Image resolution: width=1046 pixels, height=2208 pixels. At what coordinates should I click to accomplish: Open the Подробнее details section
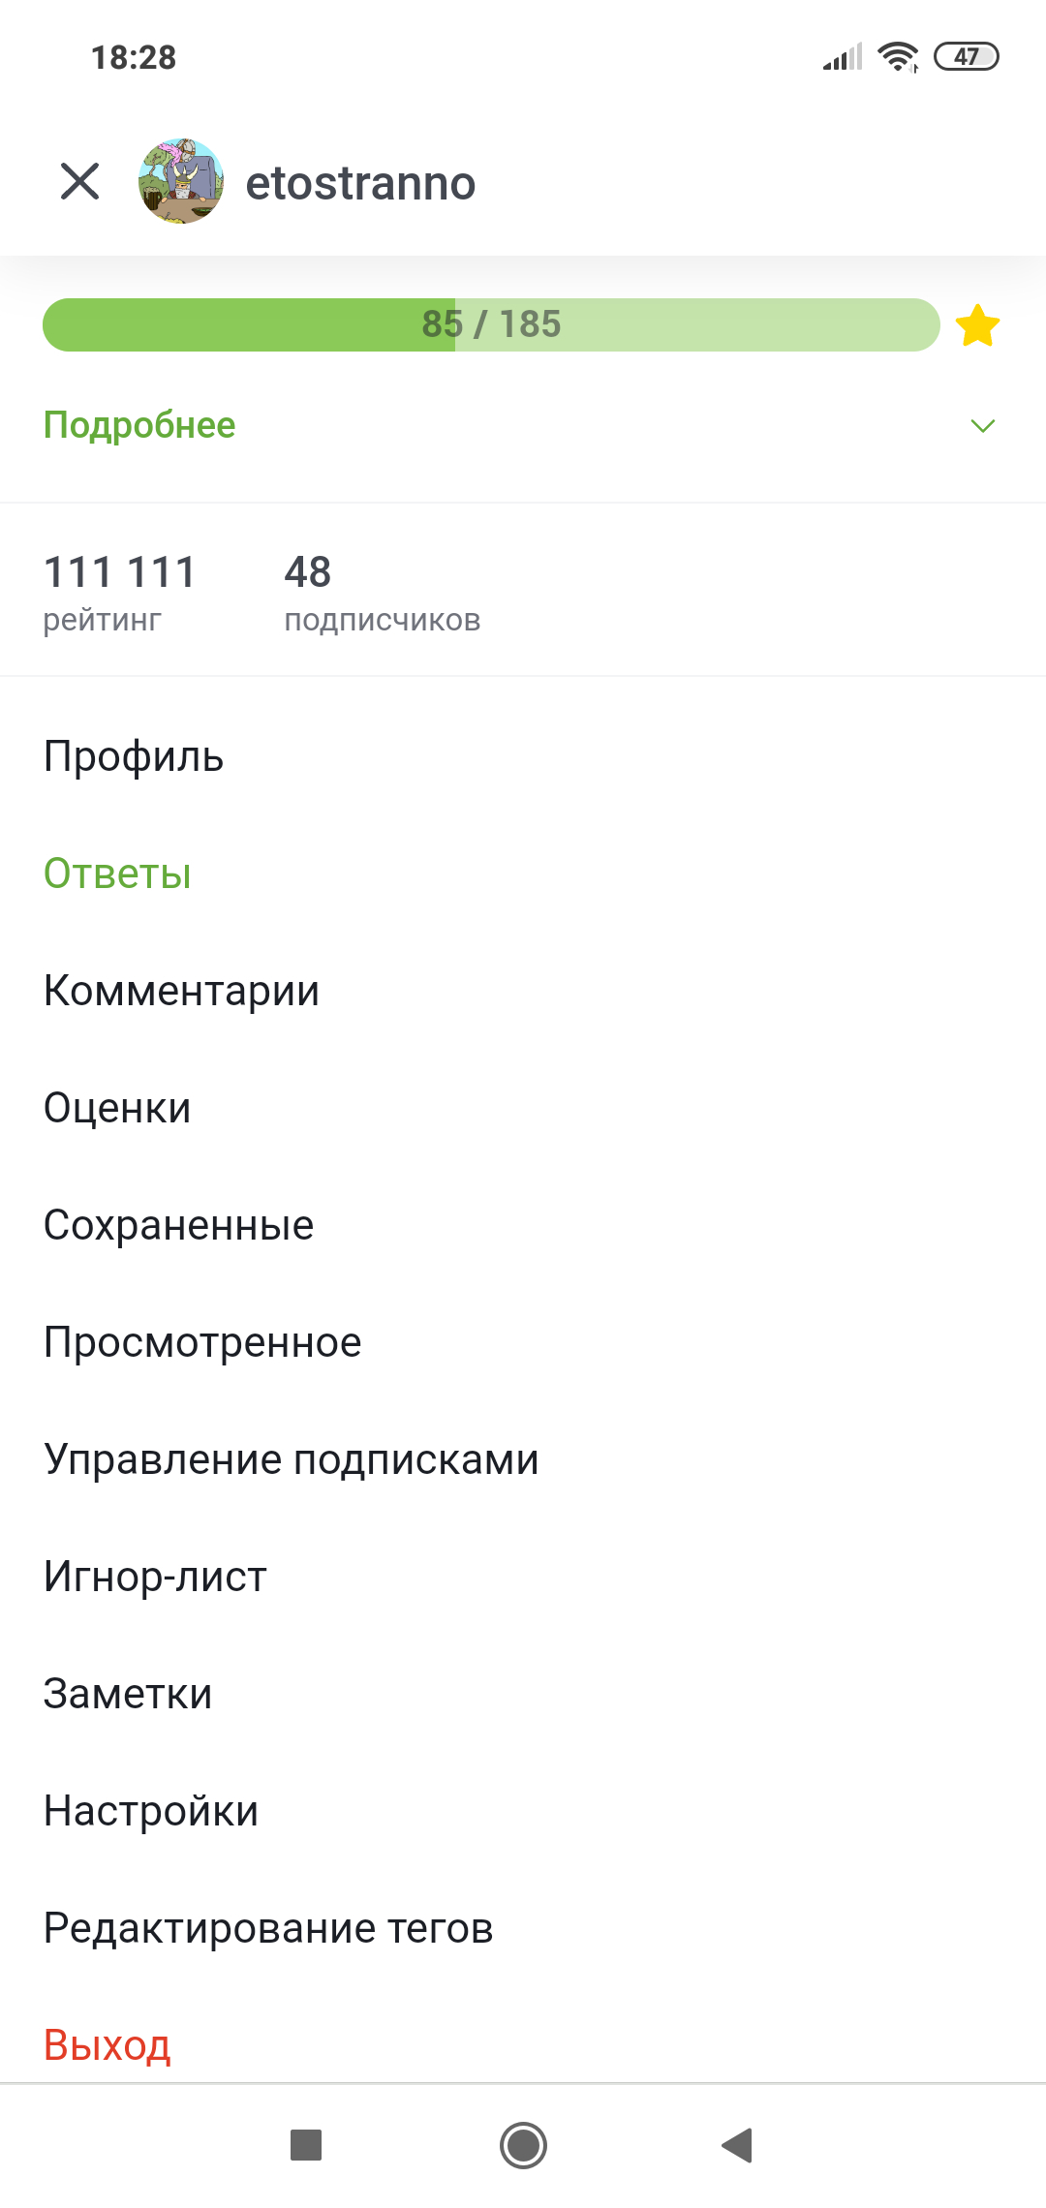[139, 426]
